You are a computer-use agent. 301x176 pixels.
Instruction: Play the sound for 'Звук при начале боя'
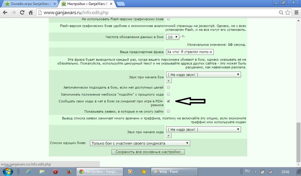tap(169, 81)
